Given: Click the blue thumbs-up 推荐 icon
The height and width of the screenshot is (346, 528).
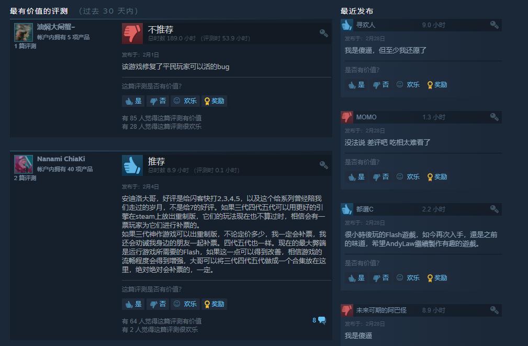Looking at the screenshot, I should pyautogui.click(x=132, y=165).
